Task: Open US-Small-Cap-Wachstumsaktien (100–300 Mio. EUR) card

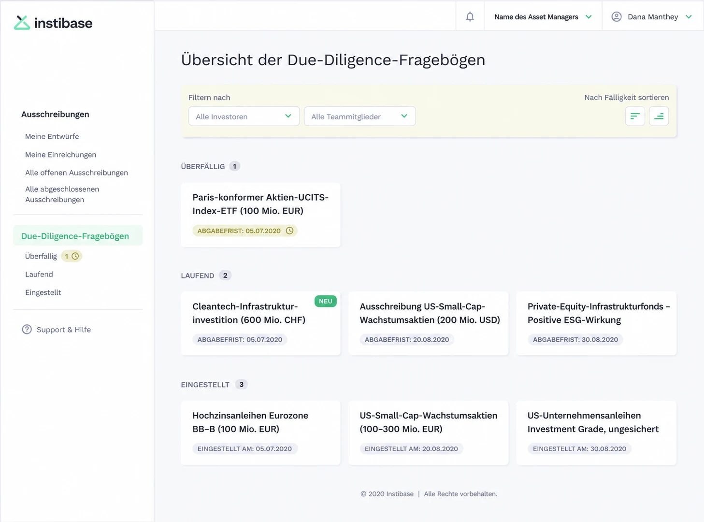Action: [x=428, y=433]
